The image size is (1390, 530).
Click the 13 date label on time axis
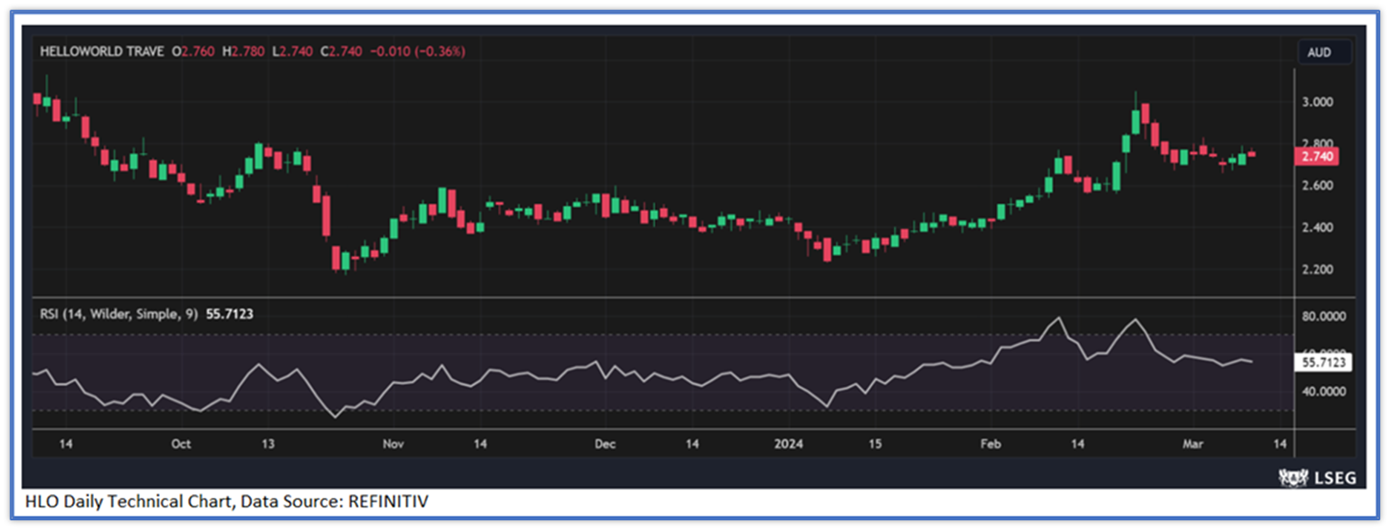click(x=268, y=444)
